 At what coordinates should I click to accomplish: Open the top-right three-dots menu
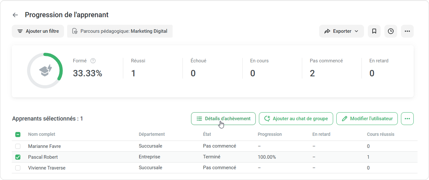(x=407, y=31)
